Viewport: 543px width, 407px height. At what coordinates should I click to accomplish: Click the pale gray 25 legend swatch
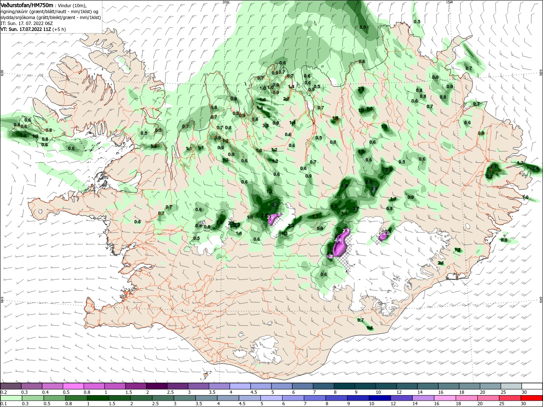coord(511,386)
